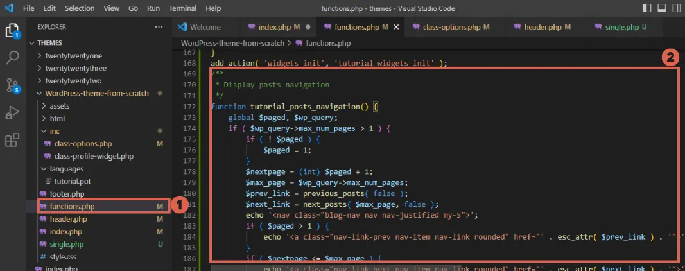Screen dimensions: 685x271
Task: Toggle panel layout icon in title bar
Action: (661, 8)
